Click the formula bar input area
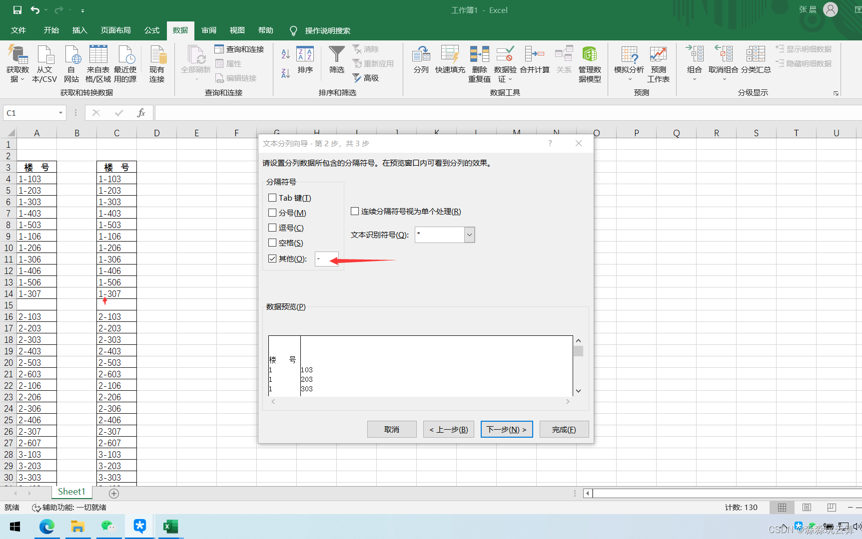This screenshot has height=539, width=862. pos(508,113)
